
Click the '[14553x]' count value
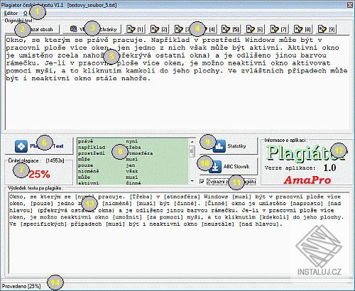(x=55, y=160)
